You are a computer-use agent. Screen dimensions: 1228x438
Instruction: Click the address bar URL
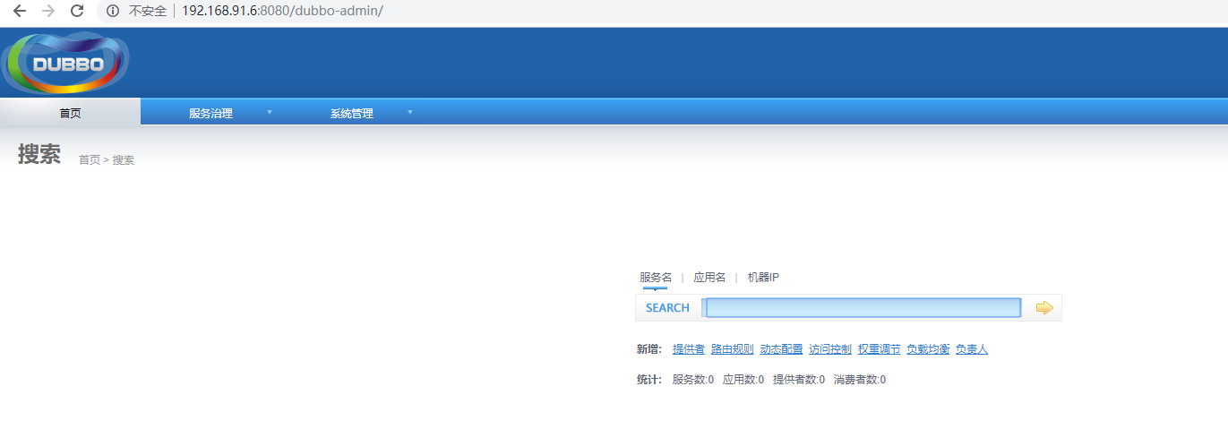coord(282,12)
